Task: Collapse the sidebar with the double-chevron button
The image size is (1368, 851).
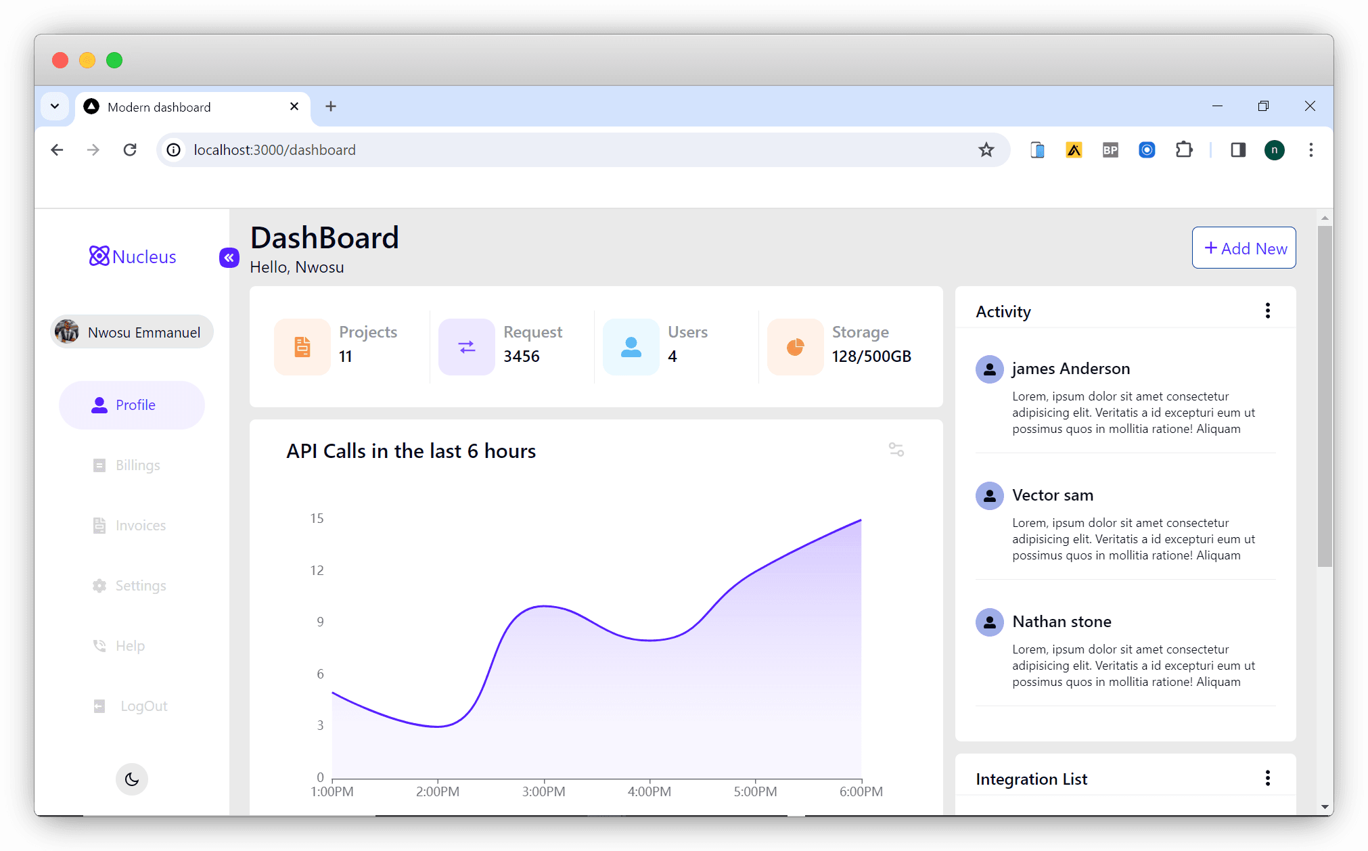Action: [x=229, y=258]
